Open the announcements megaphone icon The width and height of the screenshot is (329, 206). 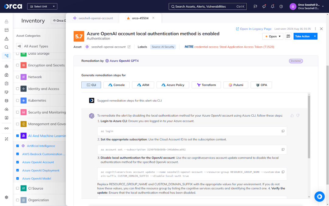264,6
